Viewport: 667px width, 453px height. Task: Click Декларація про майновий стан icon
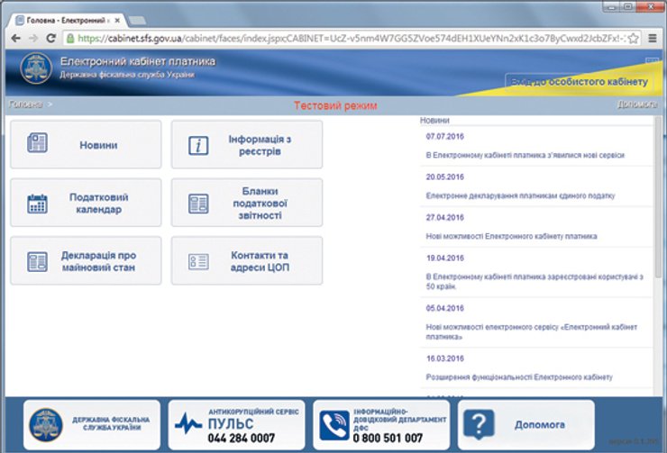(x=37, y=261)
